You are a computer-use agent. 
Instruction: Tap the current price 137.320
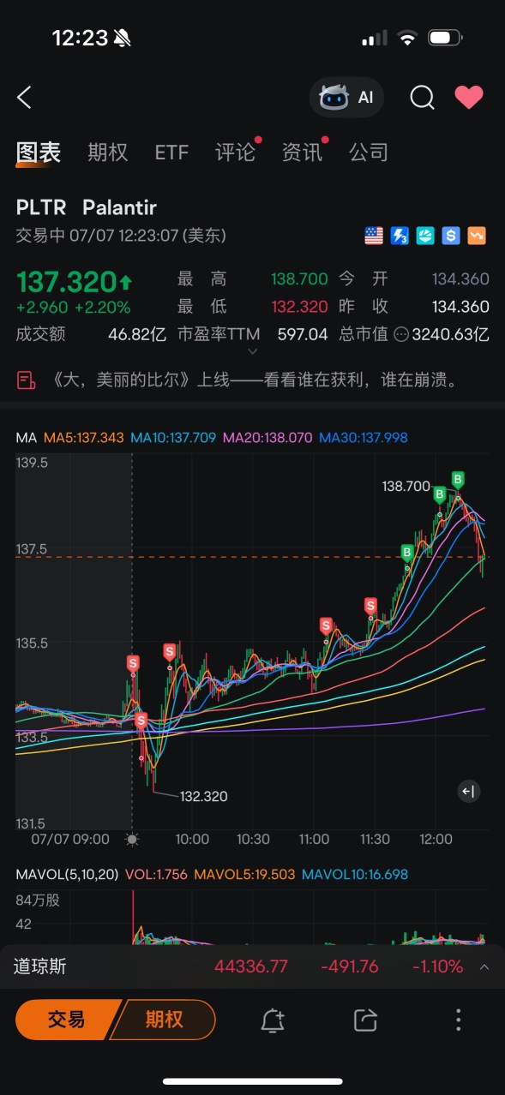click(66, 282)
